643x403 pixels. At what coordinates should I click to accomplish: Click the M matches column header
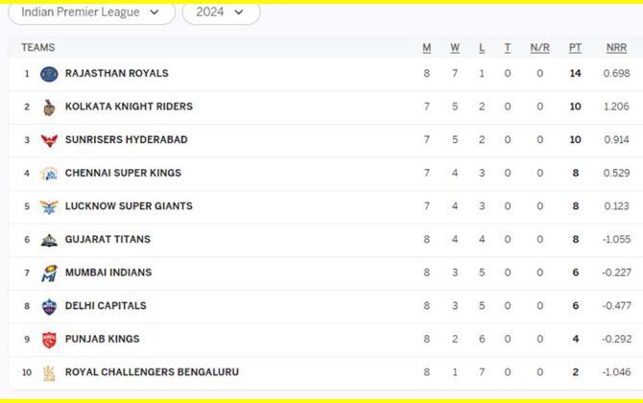point(427,48)
